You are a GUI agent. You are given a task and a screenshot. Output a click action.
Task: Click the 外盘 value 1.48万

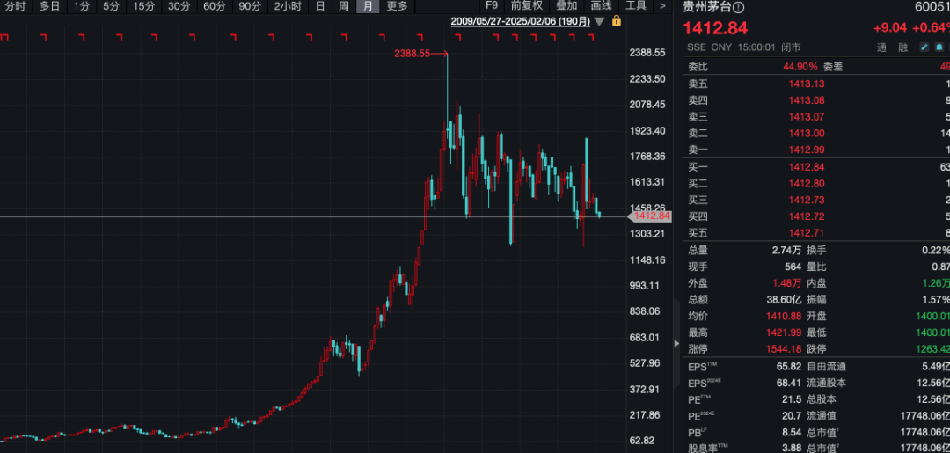[786, 283]
